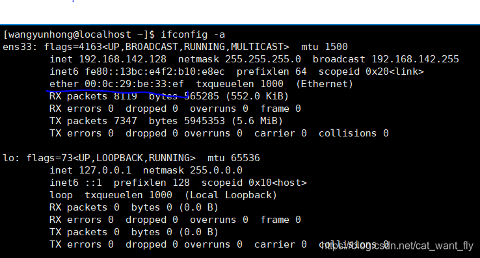Click the prompt '[wangyunhong@localhost ~]$'

coord(79,34)
